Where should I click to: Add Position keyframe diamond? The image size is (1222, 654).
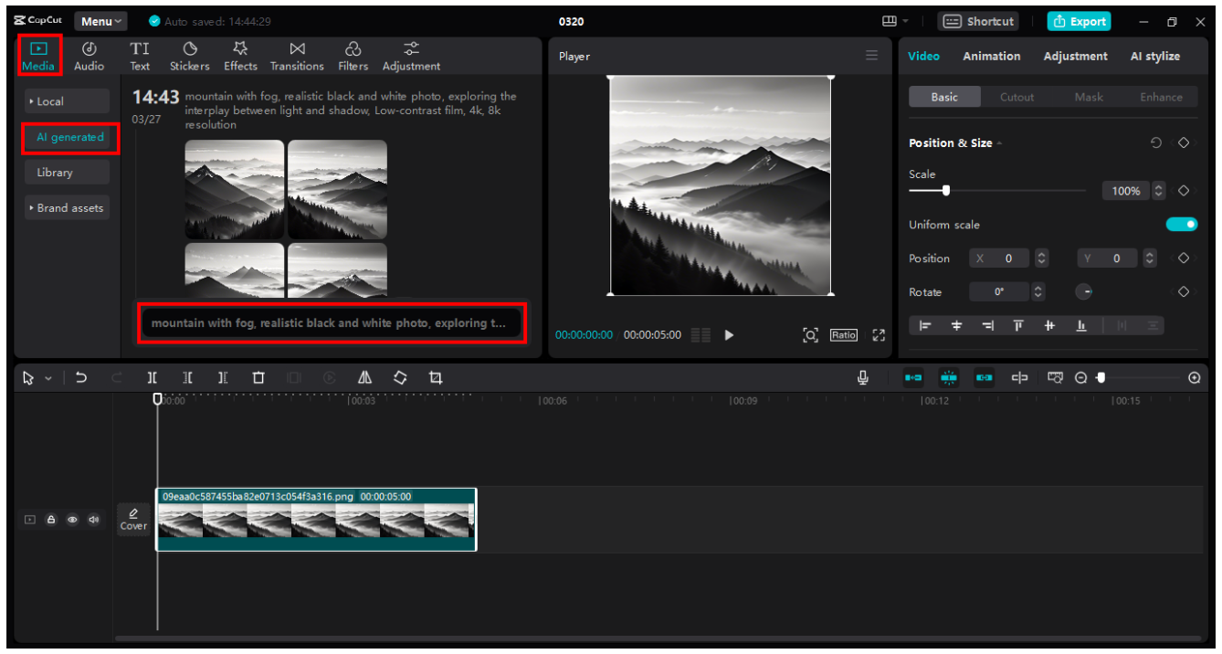(x=1184, y=258)
